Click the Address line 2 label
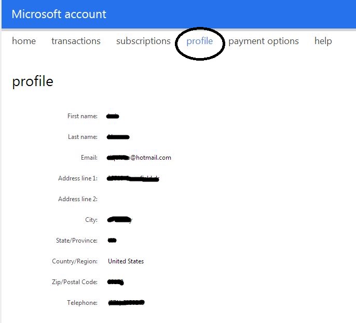Screen dimensions: 356x323 click(x=78, y=199)
